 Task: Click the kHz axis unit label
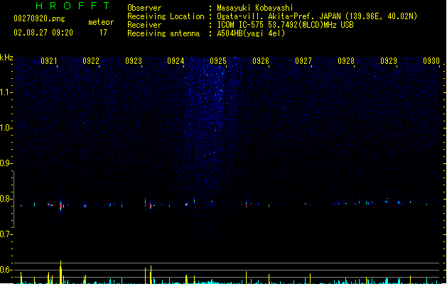6,58
